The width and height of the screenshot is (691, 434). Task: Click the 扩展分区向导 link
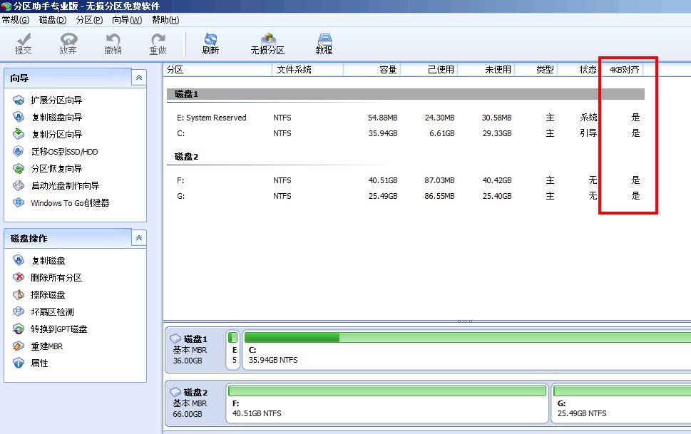click(x=58, y=100)
